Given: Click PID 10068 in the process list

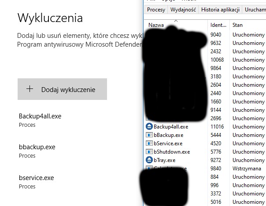Looking at the screenshot, I should pyautogui.click(x=217, y=60).
